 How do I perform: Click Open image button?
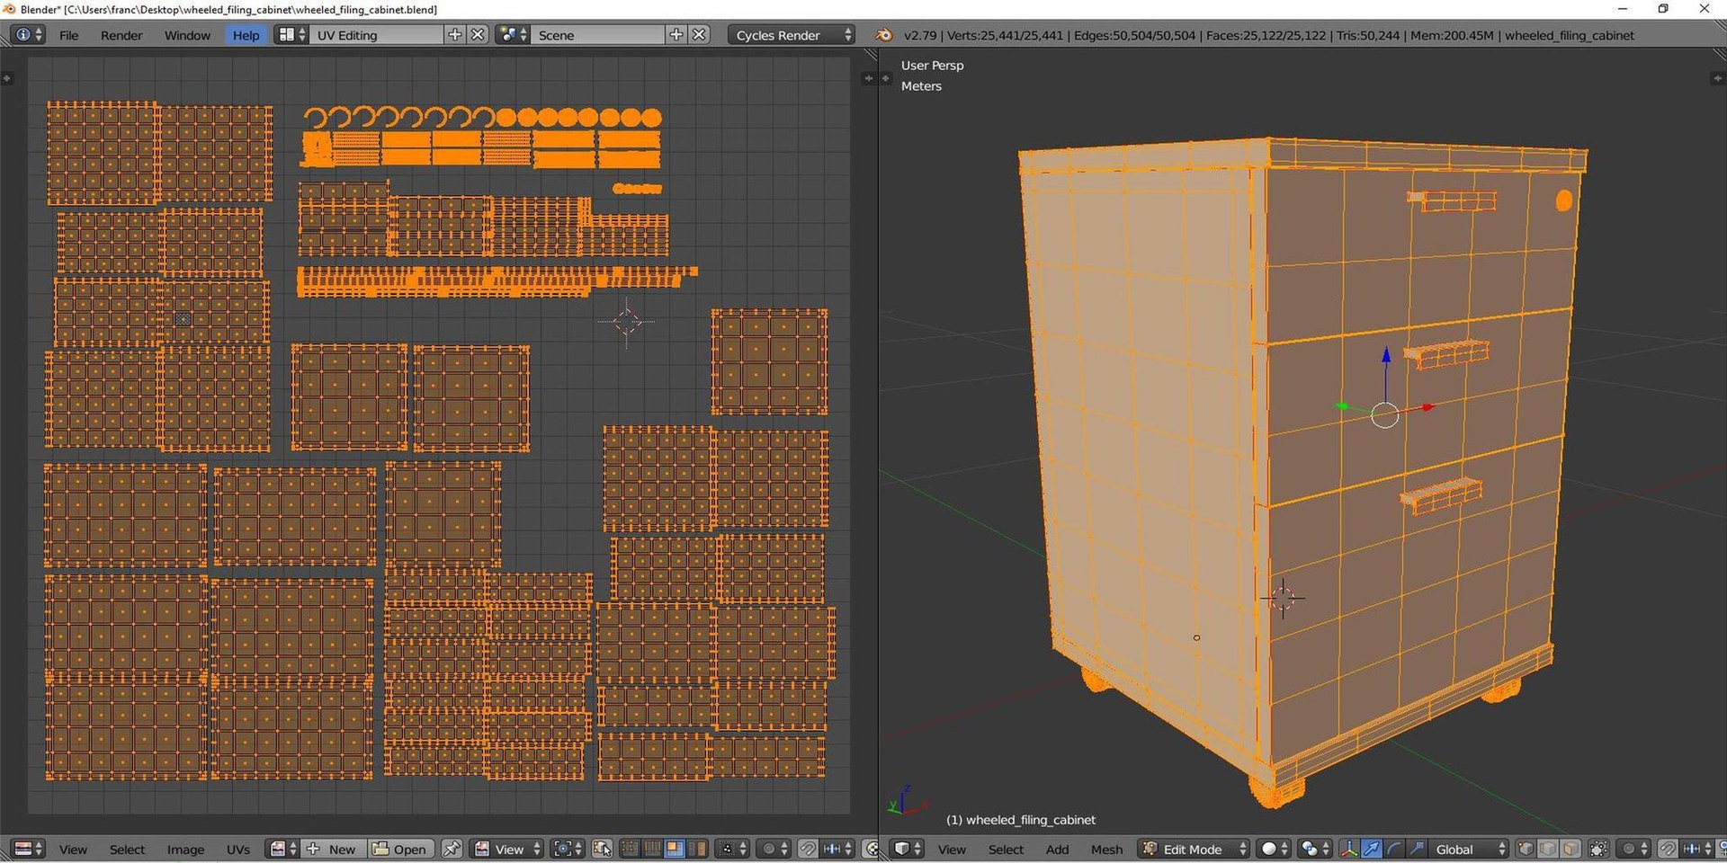pyautogui.click(x=399, y=849)
